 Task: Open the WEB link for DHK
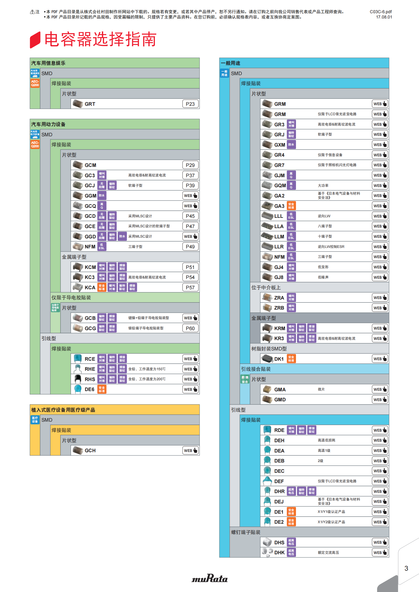pos(380,552)
